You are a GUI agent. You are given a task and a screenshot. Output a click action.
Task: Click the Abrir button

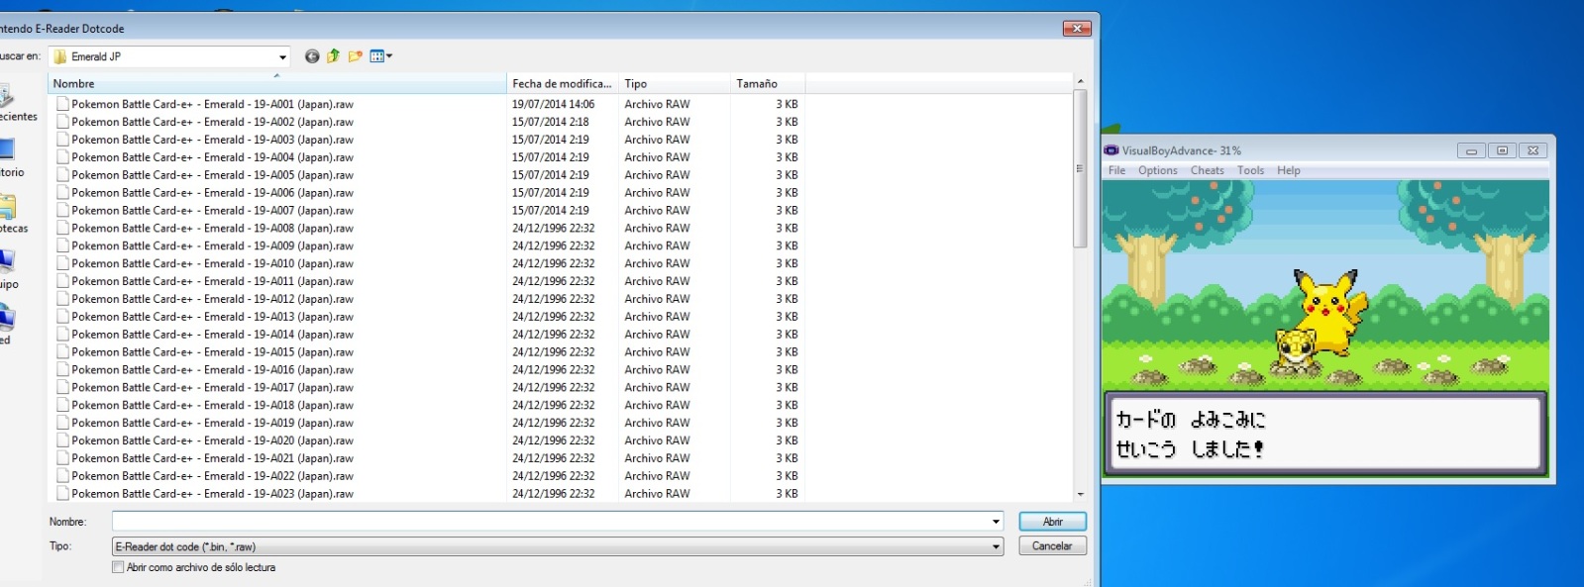click(1052, 522)
